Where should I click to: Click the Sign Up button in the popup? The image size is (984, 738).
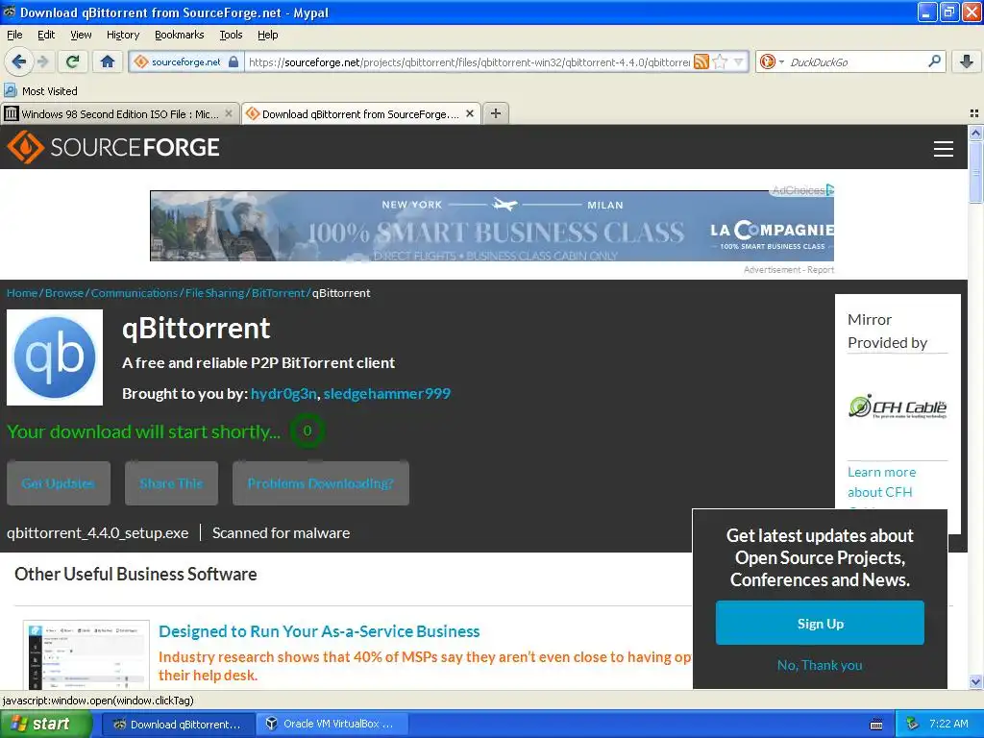[x=820, y=623]
